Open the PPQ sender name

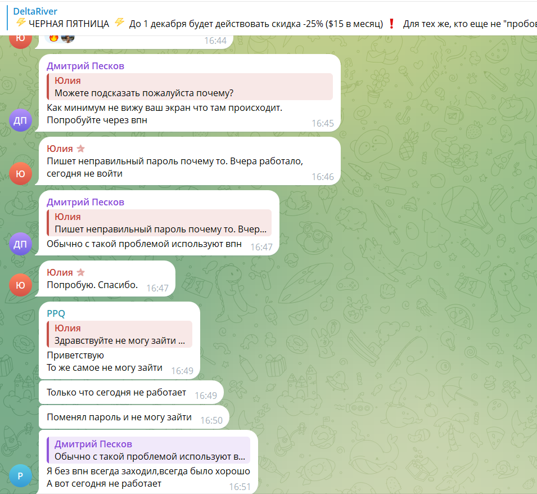click(x=56, y=314)
